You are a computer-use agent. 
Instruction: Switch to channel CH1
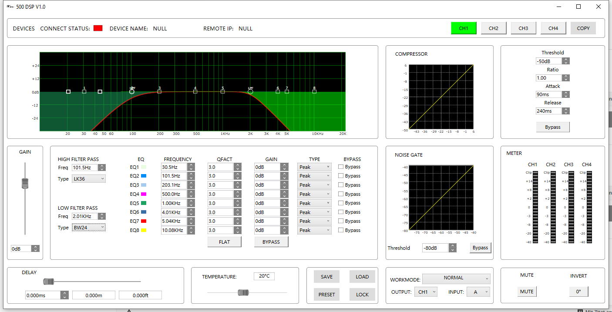[464, 28]
